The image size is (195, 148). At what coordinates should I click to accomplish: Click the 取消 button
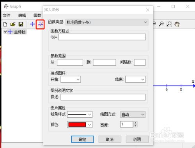point(110,139)
